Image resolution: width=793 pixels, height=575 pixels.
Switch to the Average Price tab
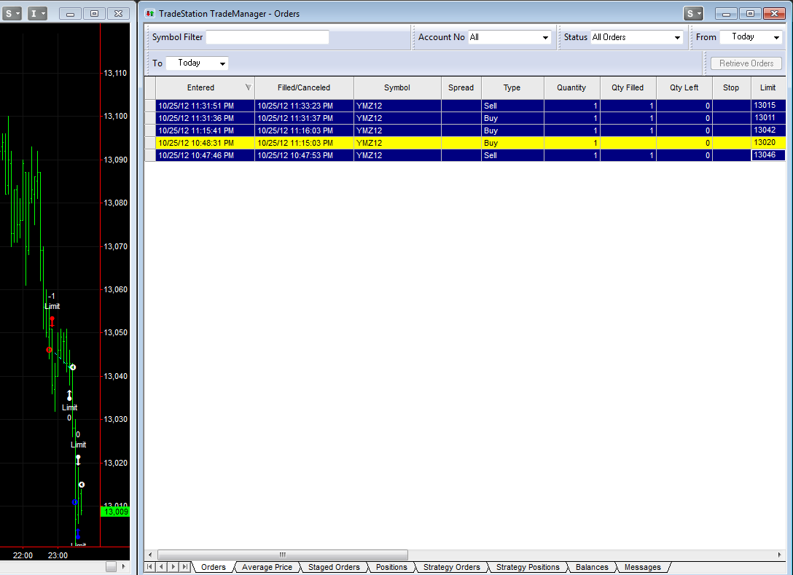pyautogui.click(x=267, y=567)
